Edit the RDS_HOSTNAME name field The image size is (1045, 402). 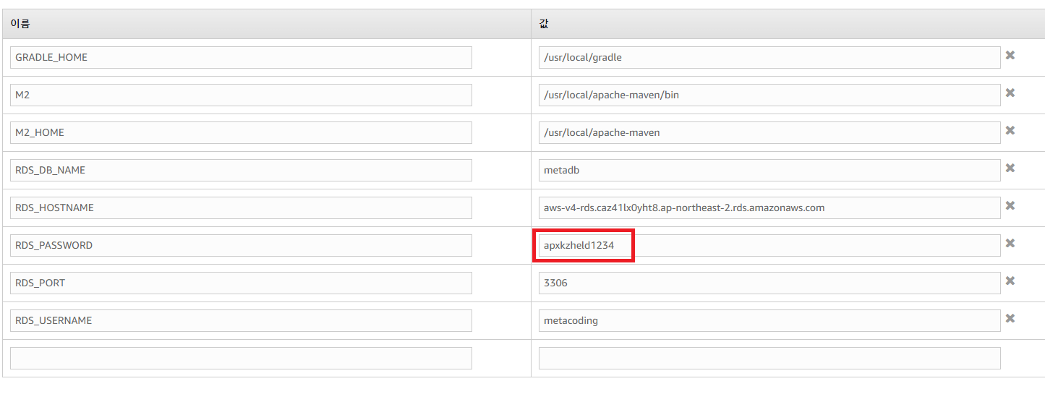[241, 208]
